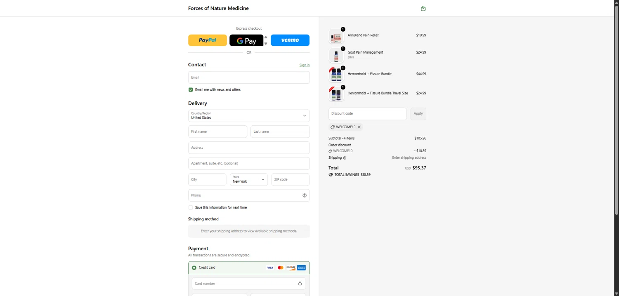Focus the Email input field
The height and width of the screenshot is (296, 619).
[x=249, y=78]
